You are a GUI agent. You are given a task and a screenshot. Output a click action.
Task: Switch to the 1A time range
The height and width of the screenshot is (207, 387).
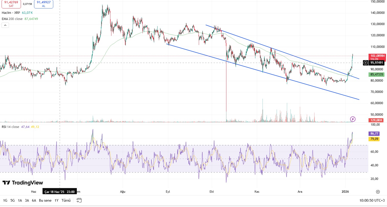click(20, 200)
